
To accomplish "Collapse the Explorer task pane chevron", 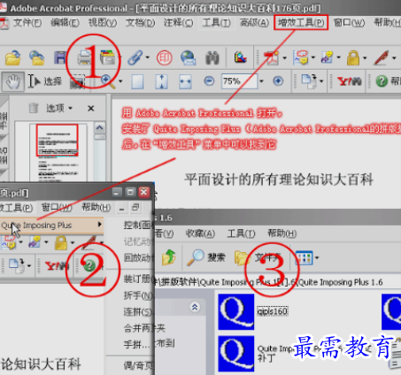I will [x=195, y=307].
